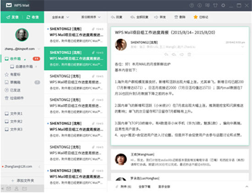Click the 转发 forward toolbar item
This screenshot has height=193, width=252.
point(160,17)
